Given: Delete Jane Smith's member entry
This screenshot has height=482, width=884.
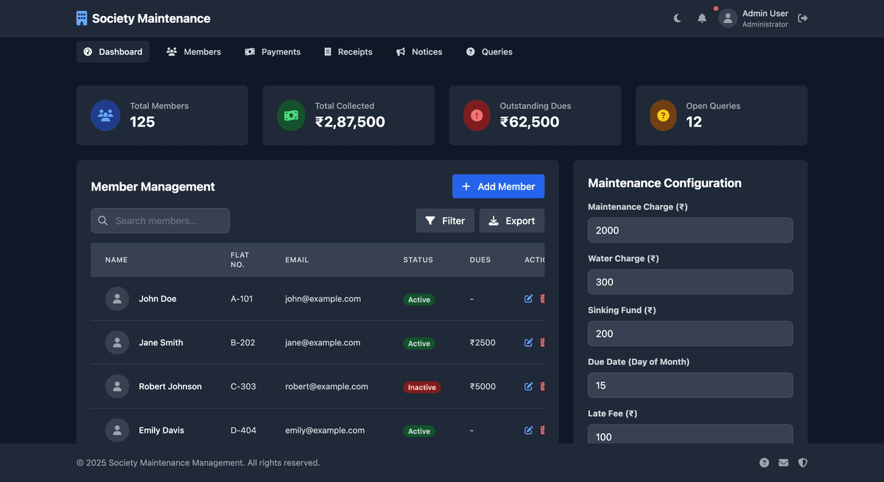Looking at the screenshot, I should point(543,343).
